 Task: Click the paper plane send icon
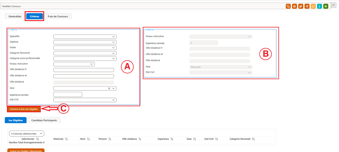[x=307, y=6]
